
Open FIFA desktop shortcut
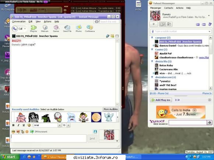tap(6, 91)
